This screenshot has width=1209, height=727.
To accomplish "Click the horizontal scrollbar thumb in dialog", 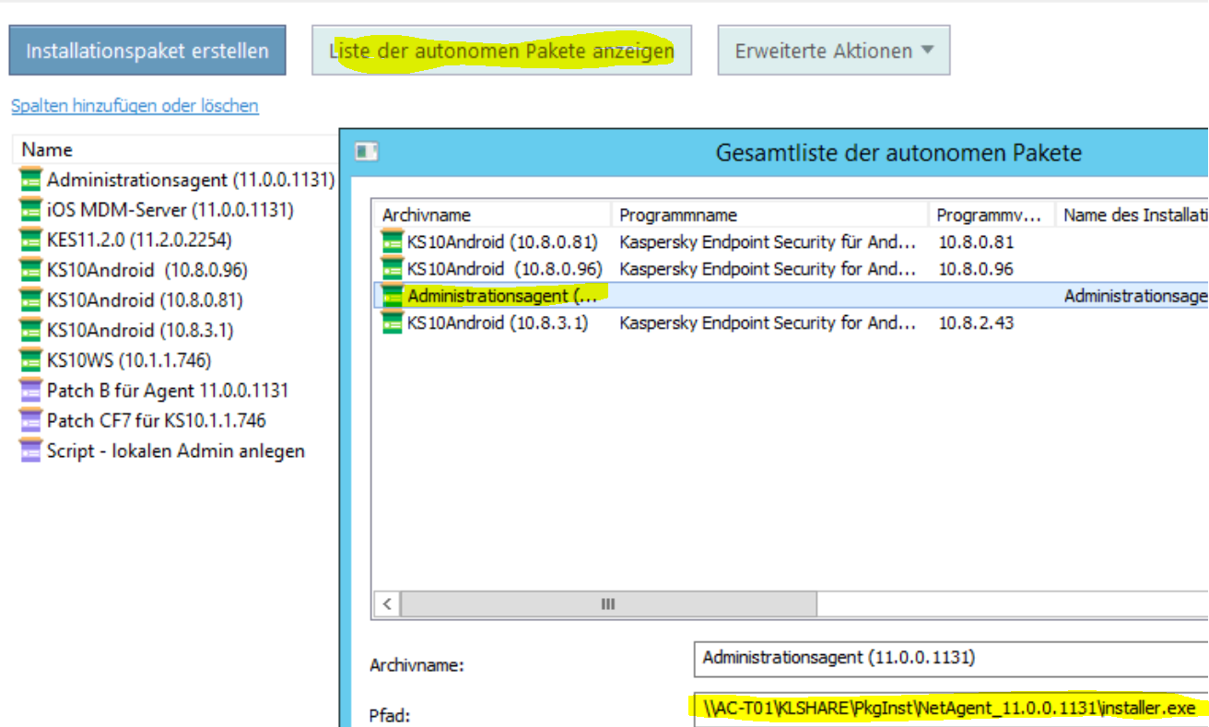I will coord(609,604).
